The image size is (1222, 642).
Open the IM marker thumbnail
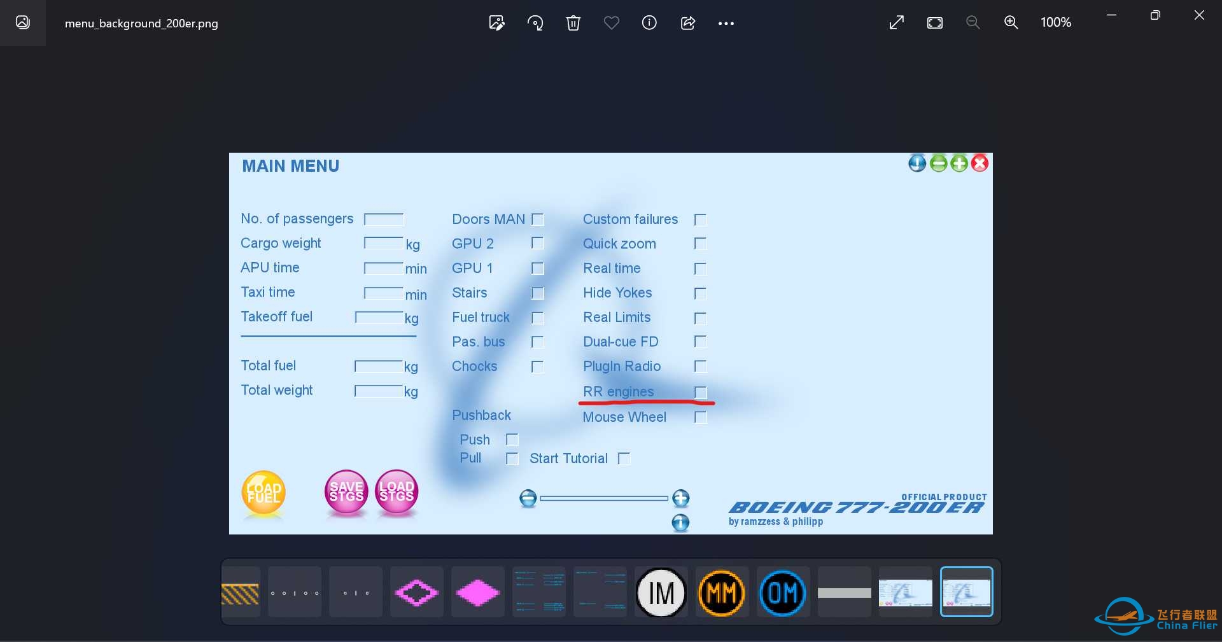(x=661, y=592)
